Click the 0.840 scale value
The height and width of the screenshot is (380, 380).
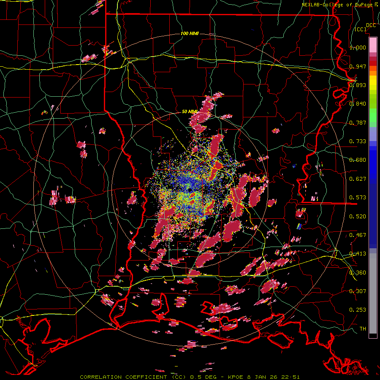coord(358,104)
